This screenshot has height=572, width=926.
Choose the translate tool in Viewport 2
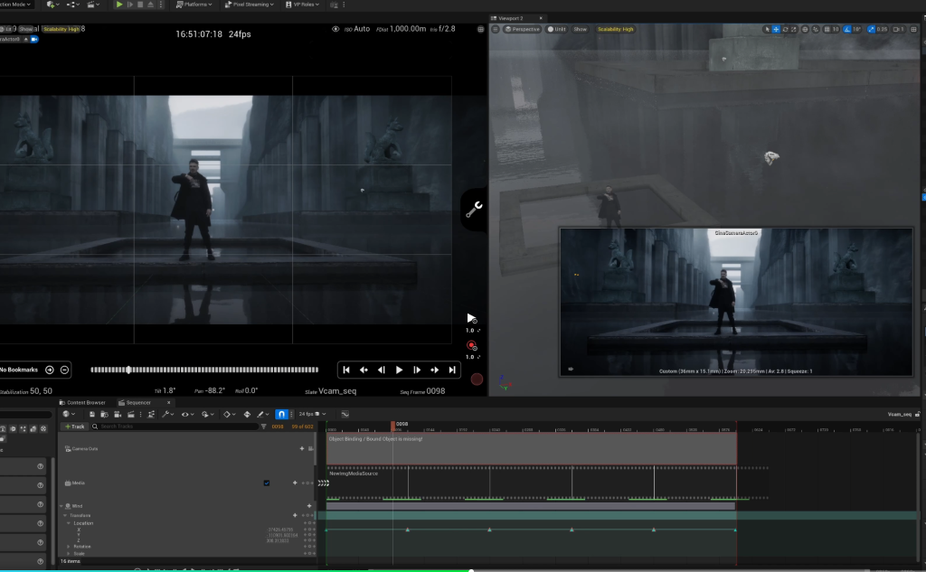[776, 29]
